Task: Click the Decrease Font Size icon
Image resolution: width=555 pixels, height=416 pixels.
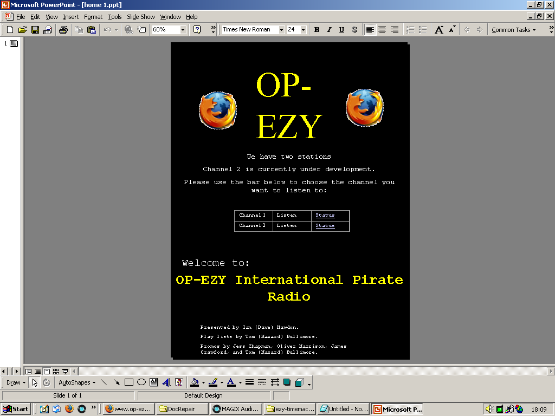Action: pyautogui.click(x=452, y=30)
